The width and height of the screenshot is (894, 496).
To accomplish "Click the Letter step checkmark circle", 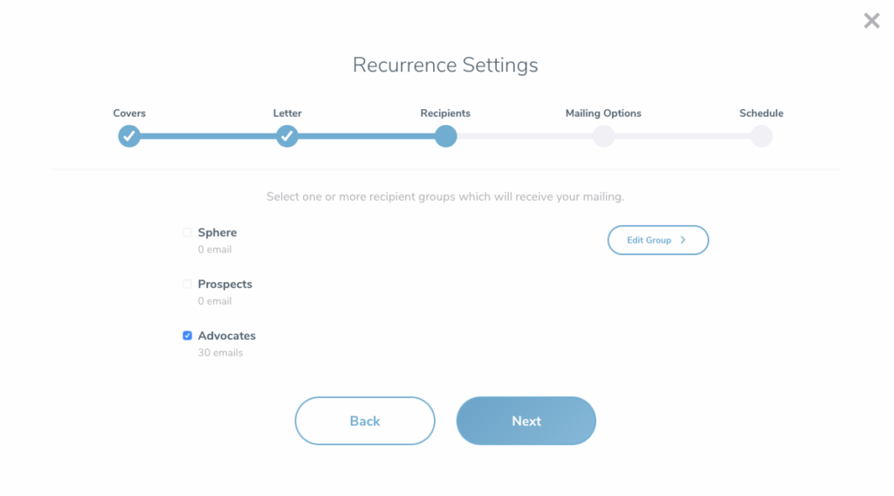I will (x=287, y=136).
